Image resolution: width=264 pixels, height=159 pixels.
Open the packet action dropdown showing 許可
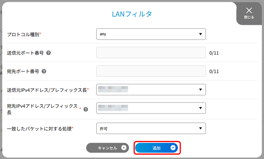tap(151, 128)
